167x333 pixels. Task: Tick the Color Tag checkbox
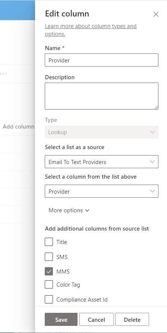(x=49, y=284)
